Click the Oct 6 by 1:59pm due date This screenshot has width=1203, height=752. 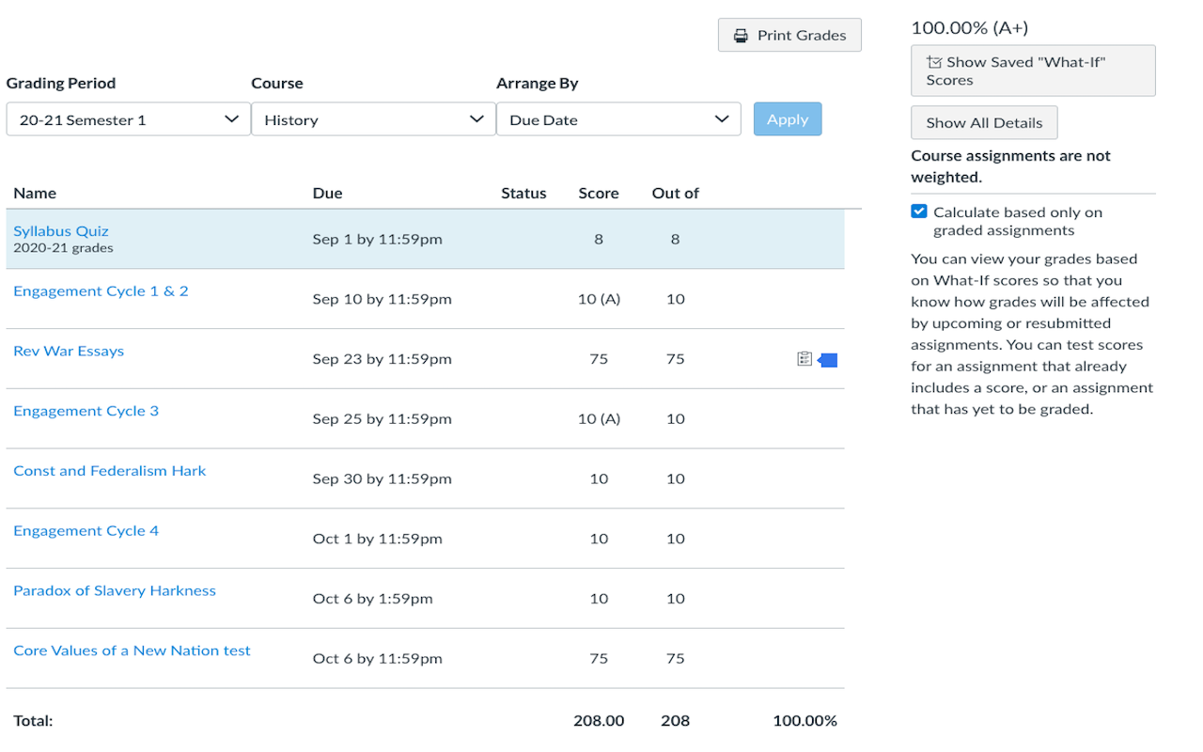pos(372,599)
